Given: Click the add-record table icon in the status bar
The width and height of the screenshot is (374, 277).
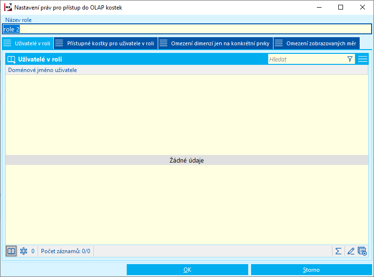Looking at the screenshot, I should 362,251.
